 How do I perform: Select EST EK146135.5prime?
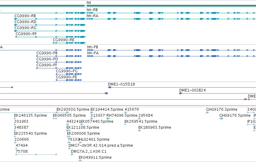tap(30, 115)
